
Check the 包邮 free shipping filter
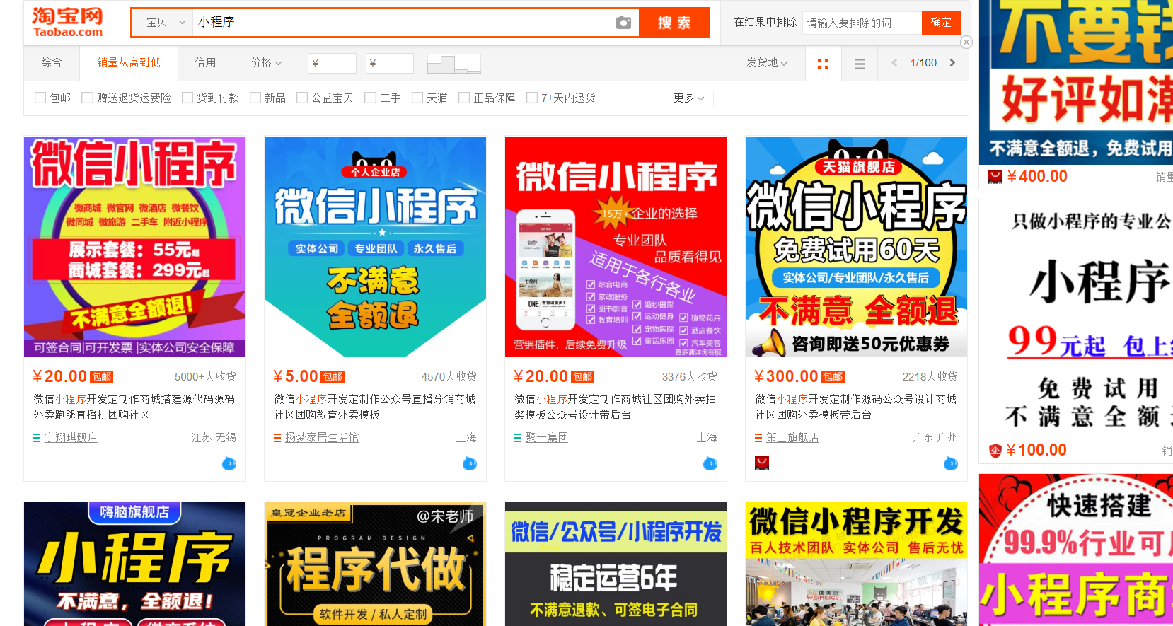pos(40,98)
